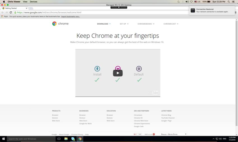238x142 pixels.
Task: Show hidden tray icons chevron
Action: (213, 139)
